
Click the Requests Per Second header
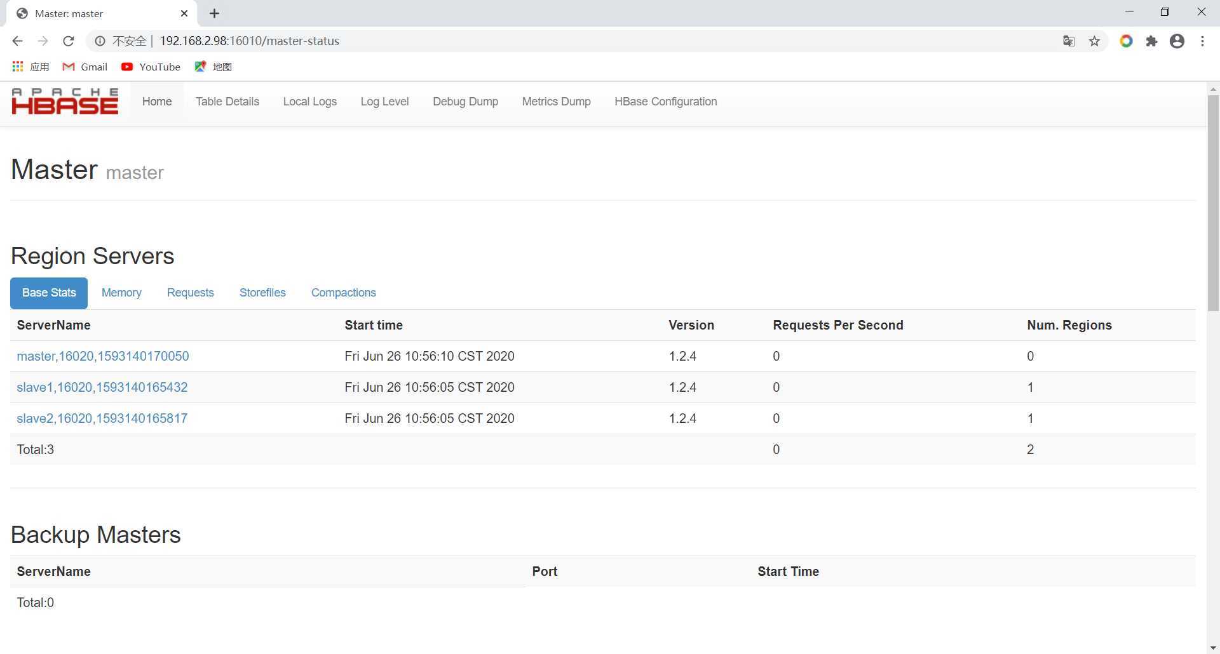coord(838,325)
